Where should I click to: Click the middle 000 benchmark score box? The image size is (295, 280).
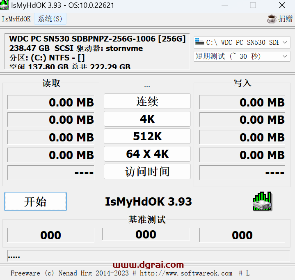[x=146, y=234]
